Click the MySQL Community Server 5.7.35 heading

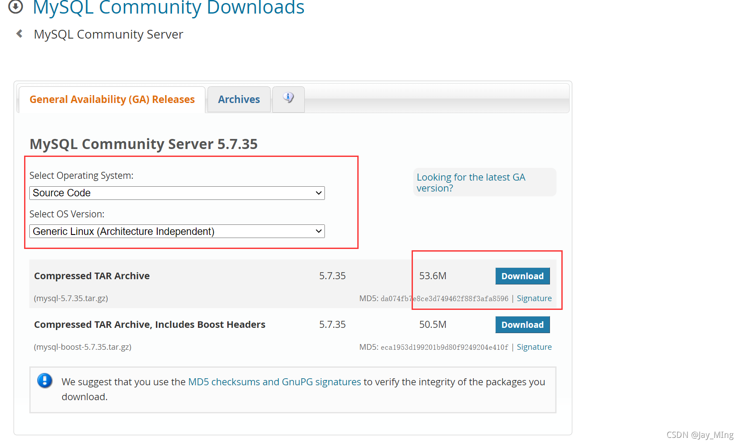[144, 144]
